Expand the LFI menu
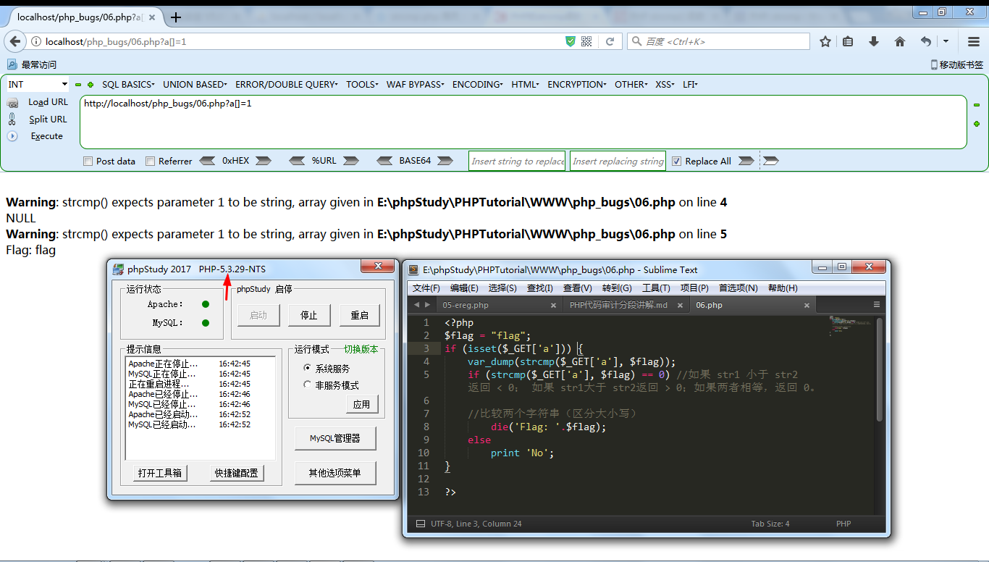The height and width of the screenshot is (562, 989). pos(690,85)
